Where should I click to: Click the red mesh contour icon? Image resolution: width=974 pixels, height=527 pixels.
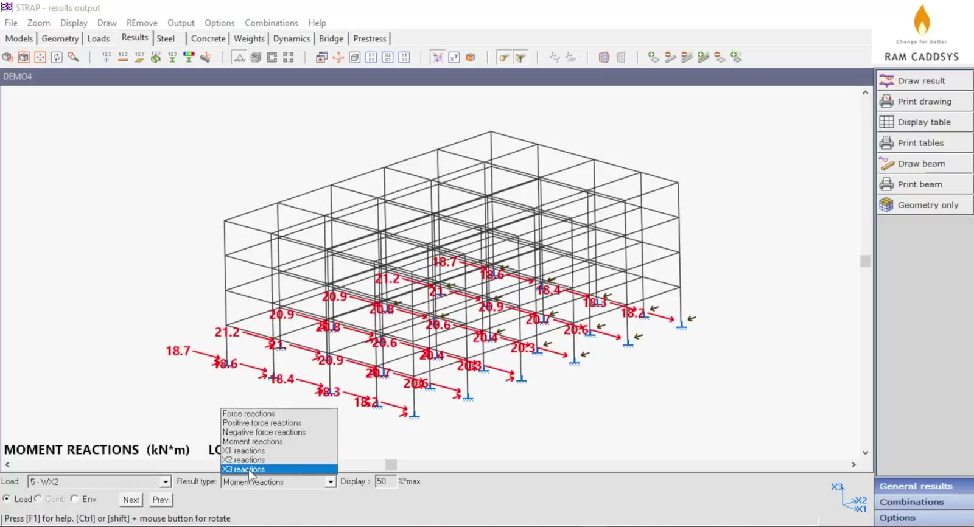point(604,57)
